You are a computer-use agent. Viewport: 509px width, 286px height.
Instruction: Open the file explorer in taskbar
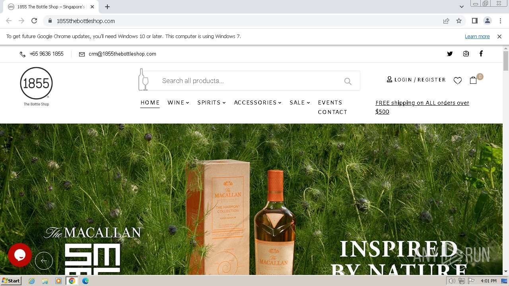(x=45, y=281)
